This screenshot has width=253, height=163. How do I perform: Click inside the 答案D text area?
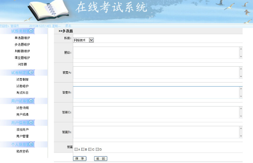point(156,132)
